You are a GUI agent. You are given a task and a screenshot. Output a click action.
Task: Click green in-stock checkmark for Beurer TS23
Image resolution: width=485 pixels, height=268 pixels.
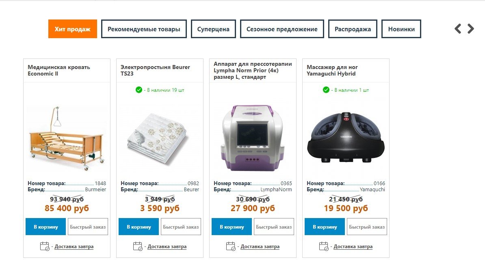pyautogui.click(x=139, y=90)
